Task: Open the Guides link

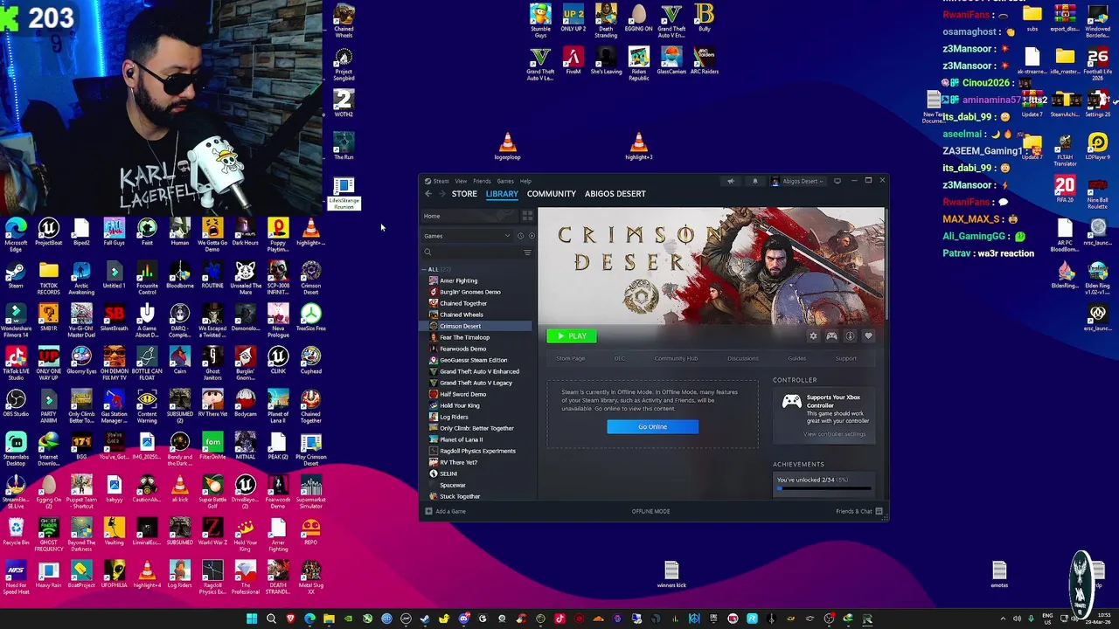Action: pyautogui.click(x=796, y=358)
